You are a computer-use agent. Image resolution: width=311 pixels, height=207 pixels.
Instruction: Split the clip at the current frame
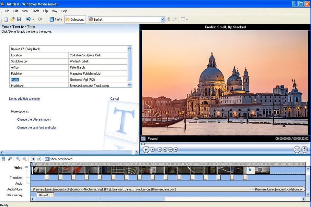coord(297,149)
